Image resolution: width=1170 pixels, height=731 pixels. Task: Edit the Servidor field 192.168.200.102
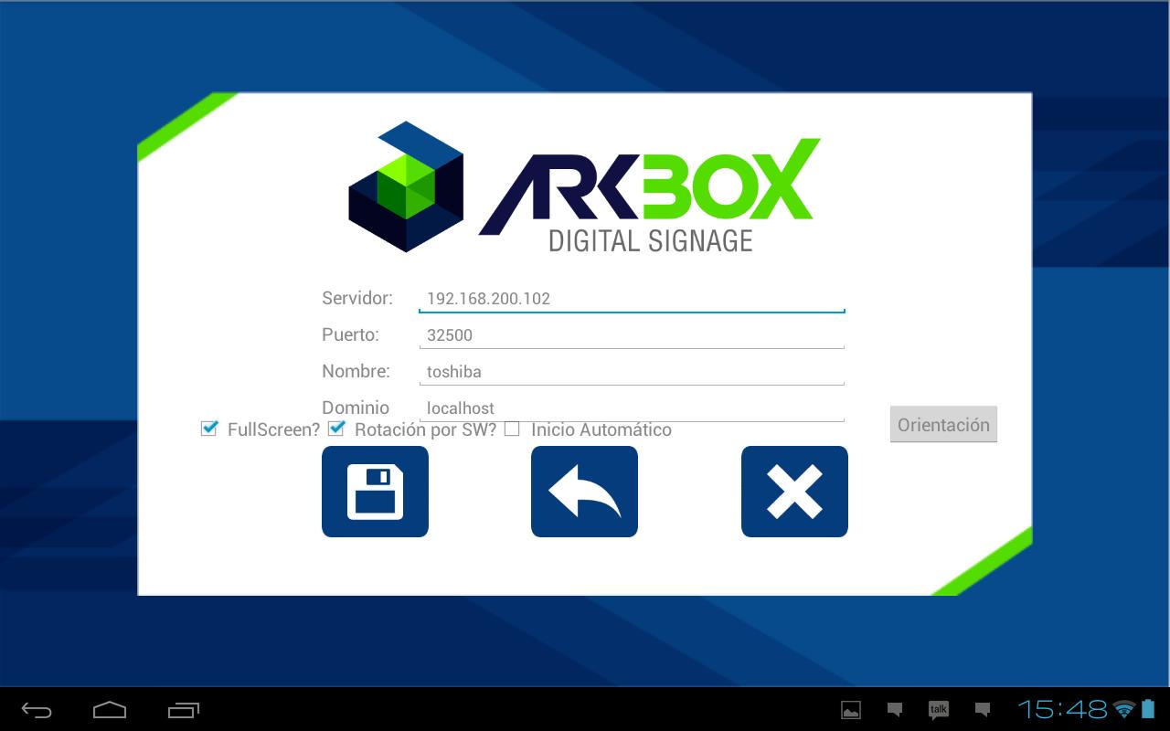click(x=632, y=299)
